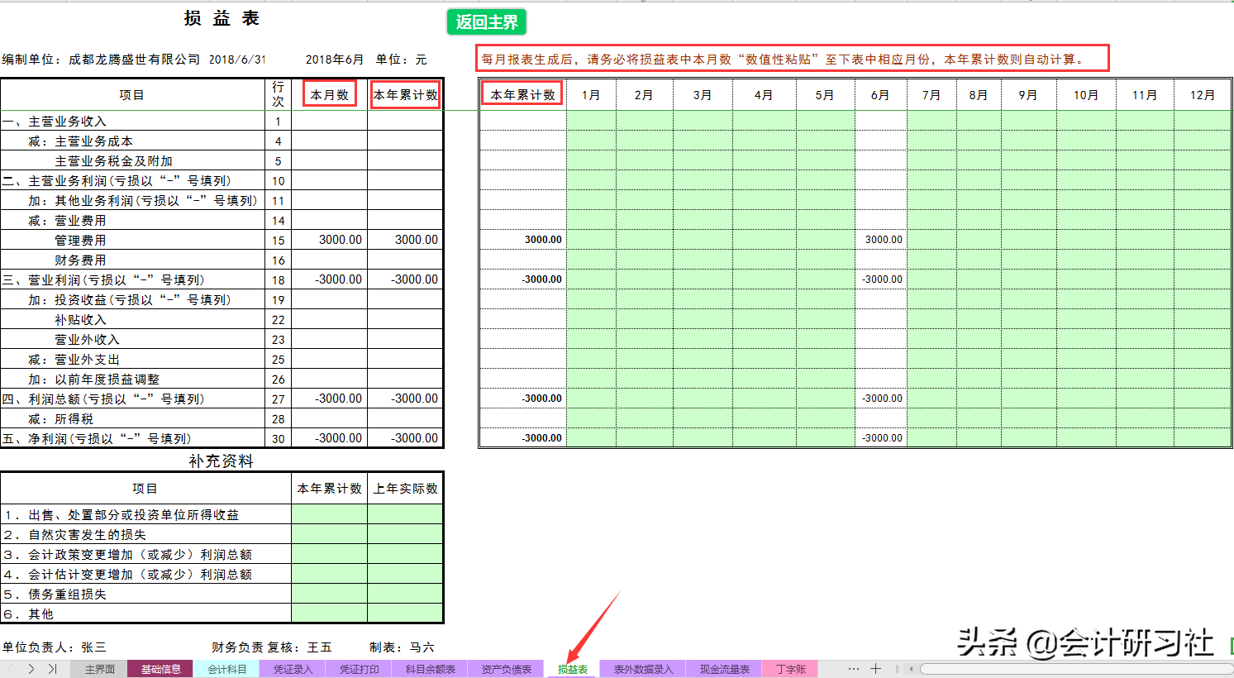Select the red-boxed 本月数 header cell

[330, 93]
